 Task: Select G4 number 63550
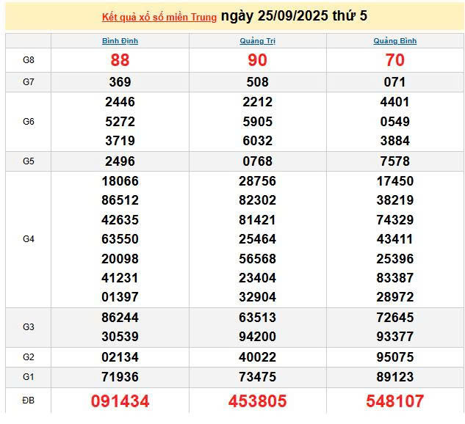[120, 239]
